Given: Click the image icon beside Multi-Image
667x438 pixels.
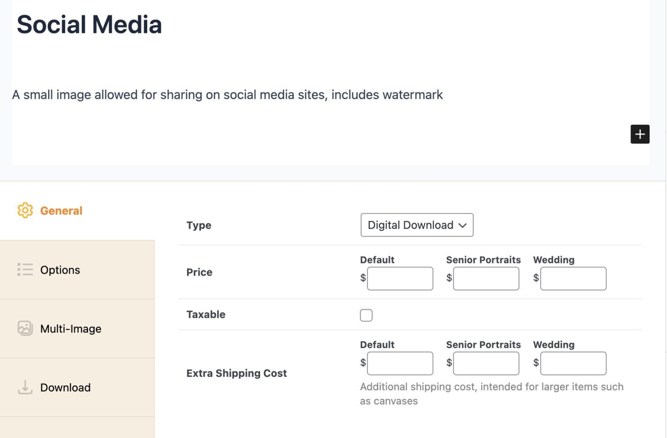Looking at the screenshot, I should 25,329.
